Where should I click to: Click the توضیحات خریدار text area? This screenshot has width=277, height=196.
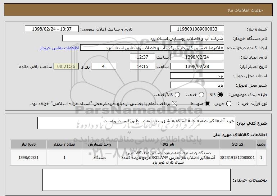(136, 180)
